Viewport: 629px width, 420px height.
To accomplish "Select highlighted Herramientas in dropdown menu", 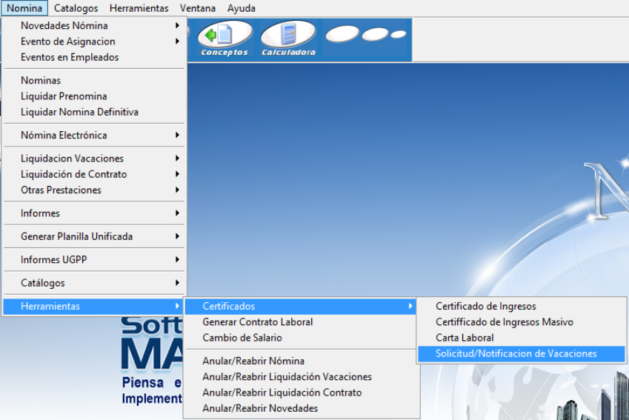I will point(94,306).
